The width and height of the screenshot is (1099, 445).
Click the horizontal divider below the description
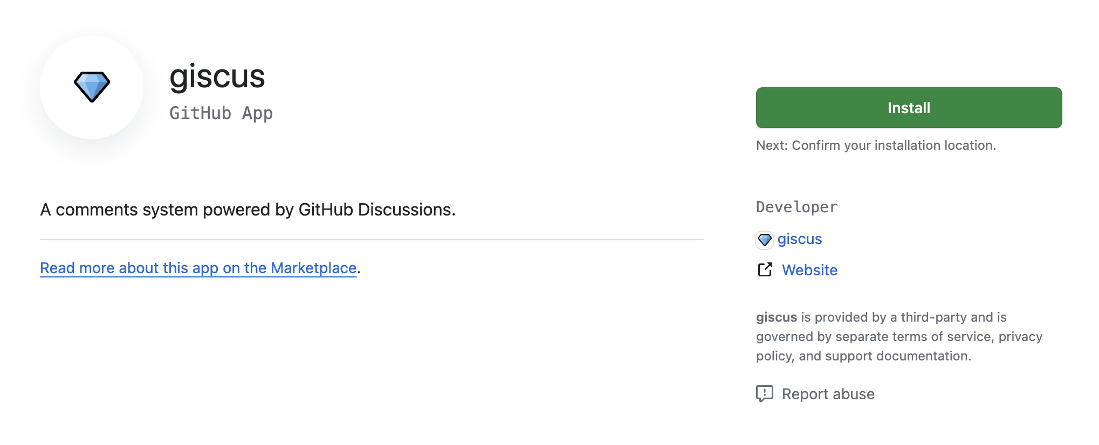tap(372, 240)
